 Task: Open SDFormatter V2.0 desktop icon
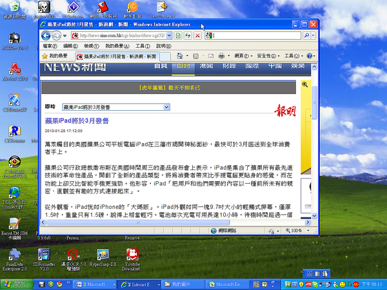[44, 260]
